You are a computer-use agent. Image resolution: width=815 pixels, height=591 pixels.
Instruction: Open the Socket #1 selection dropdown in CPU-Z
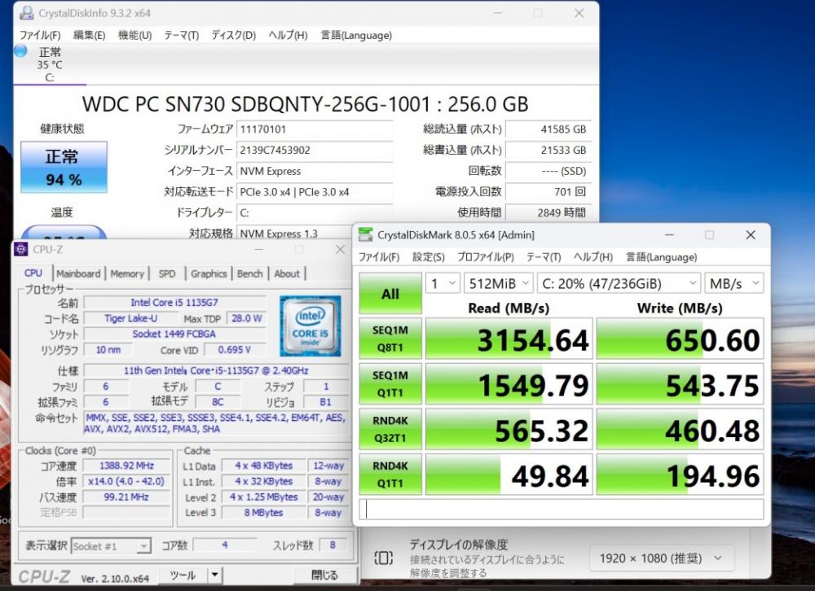click(x=111, y=545)
